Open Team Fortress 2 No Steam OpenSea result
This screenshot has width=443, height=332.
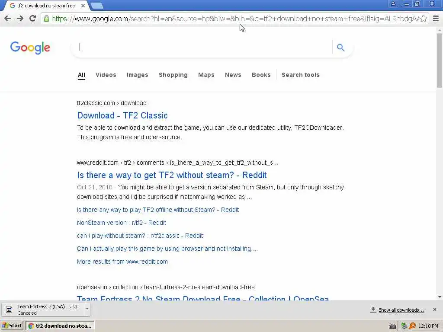(x=203, y=298)
